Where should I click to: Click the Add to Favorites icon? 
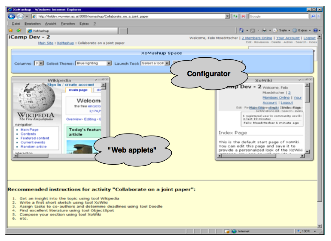coord(19,30)
